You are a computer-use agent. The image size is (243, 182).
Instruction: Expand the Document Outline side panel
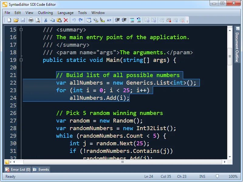[x=237, y=44]
